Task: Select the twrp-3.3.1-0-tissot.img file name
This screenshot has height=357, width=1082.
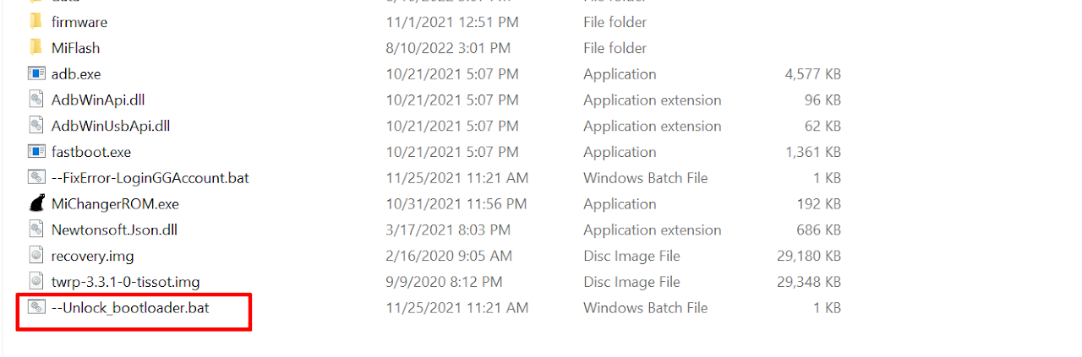Action: [x=125, y=282]
